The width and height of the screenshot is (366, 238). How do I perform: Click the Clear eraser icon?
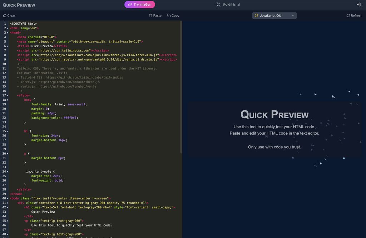point(4,16)
